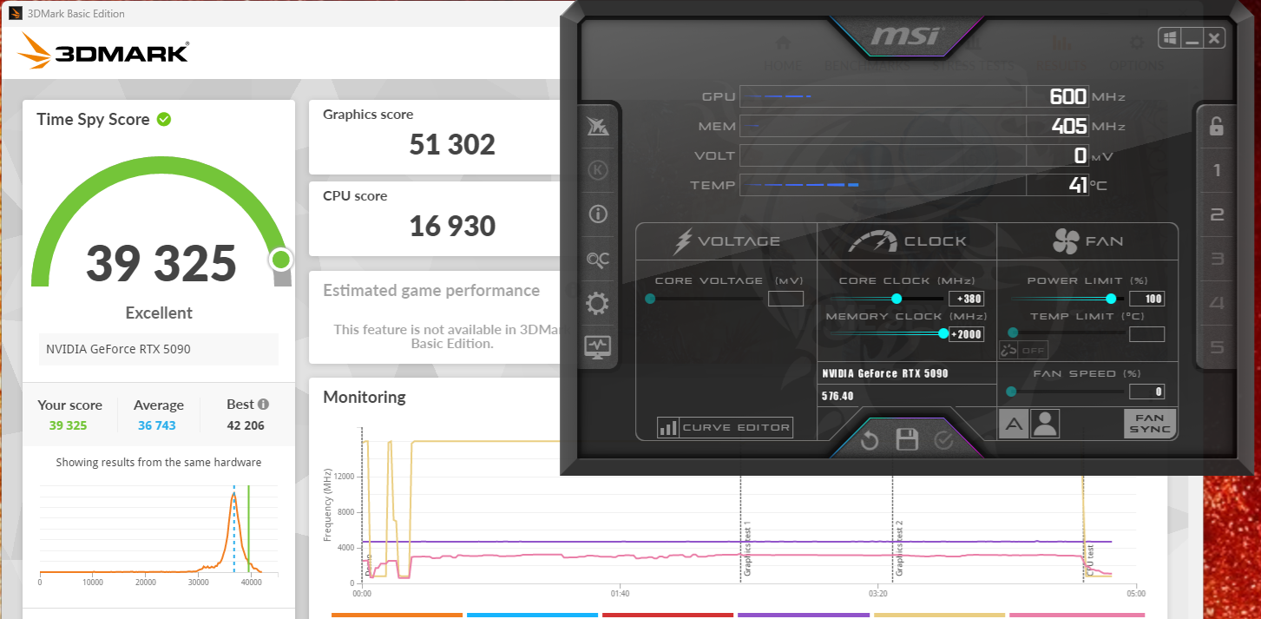Apply settings with the Afterburner checkmark icon
The image size is (1261, 619).
[943, 441]
